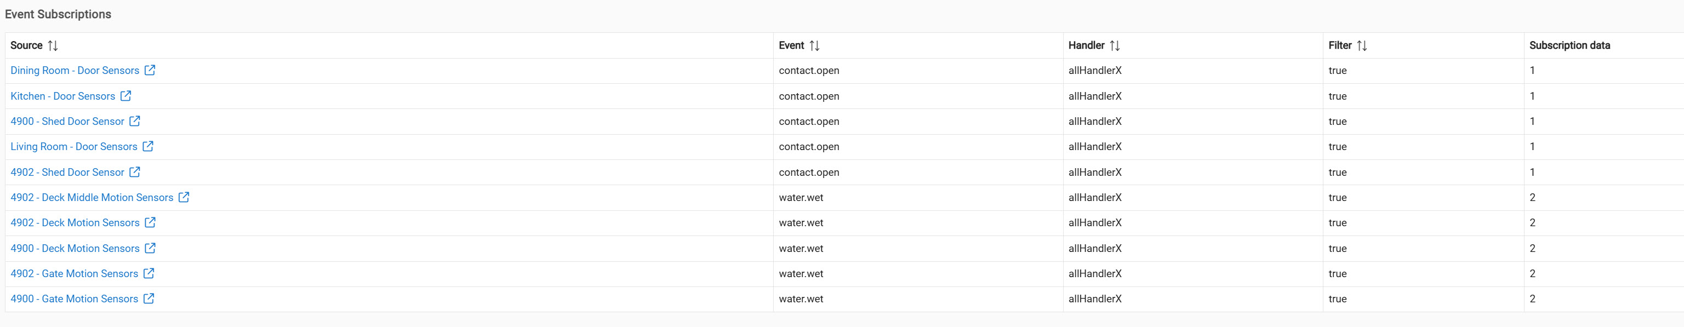Screen dimensions: 1684x327
Task: Click external link icon for 4902 - Deck Middle Motion Sensors
Action: pos(184,197)
